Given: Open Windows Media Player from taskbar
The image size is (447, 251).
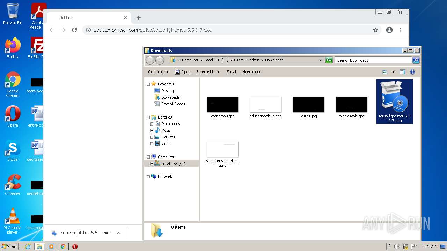Looking at the screenshot, I should click(x=51, y=246).
